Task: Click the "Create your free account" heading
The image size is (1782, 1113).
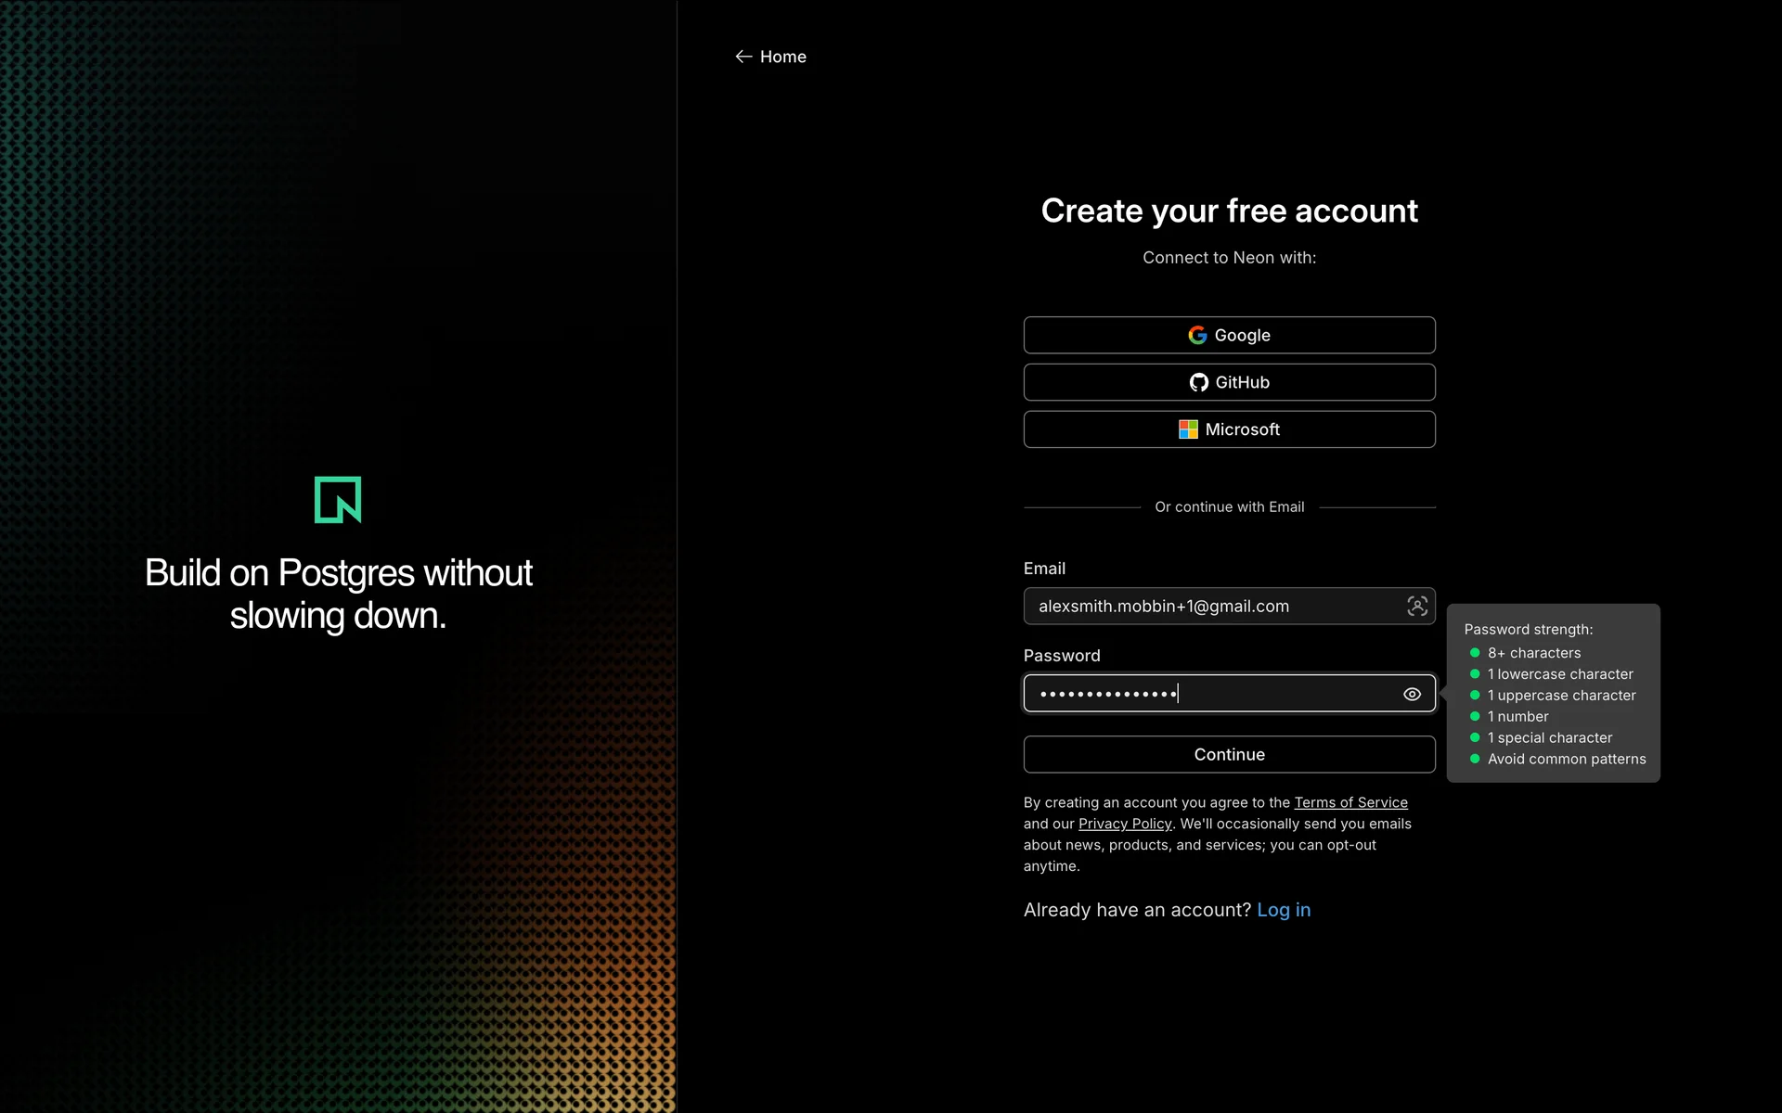Action: 1229,211
